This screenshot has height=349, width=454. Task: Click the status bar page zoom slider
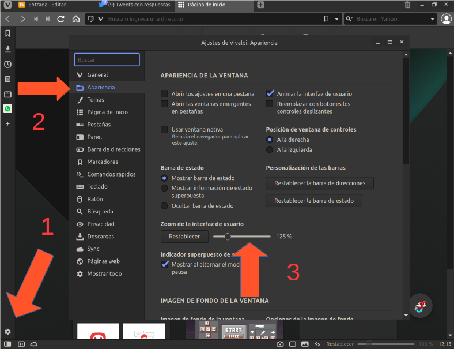point(385,344)
